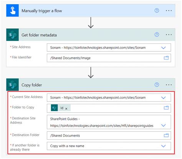Click the Destination Site Address label
The image size is (182, 159).
click(x=23, y=120)
